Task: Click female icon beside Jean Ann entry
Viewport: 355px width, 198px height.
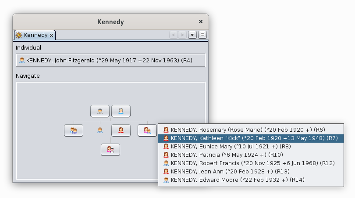Action: [166, 172]
